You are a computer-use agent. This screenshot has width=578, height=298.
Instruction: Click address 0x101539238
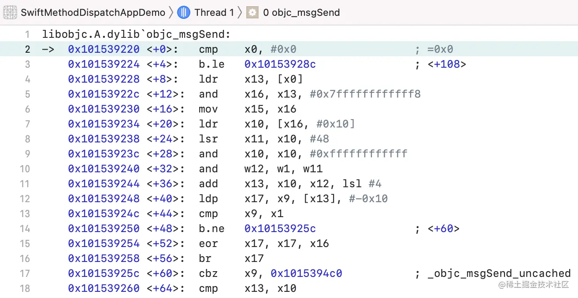pos(104,139)
